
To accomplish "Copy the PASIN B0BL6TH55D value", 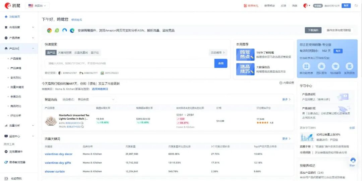I will click(x=83, y=127).
